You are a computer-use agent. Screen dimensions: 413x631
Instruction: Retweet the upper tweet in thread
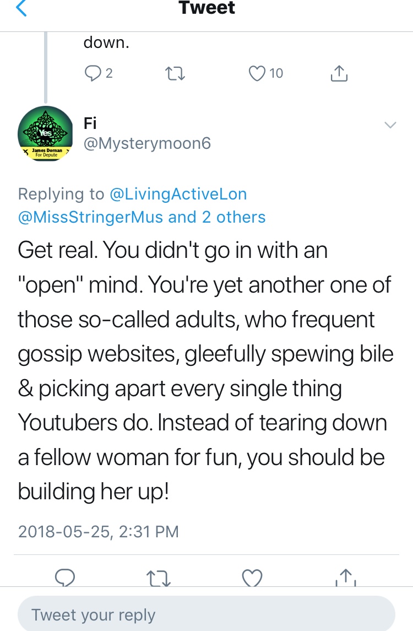coord(176,73)
